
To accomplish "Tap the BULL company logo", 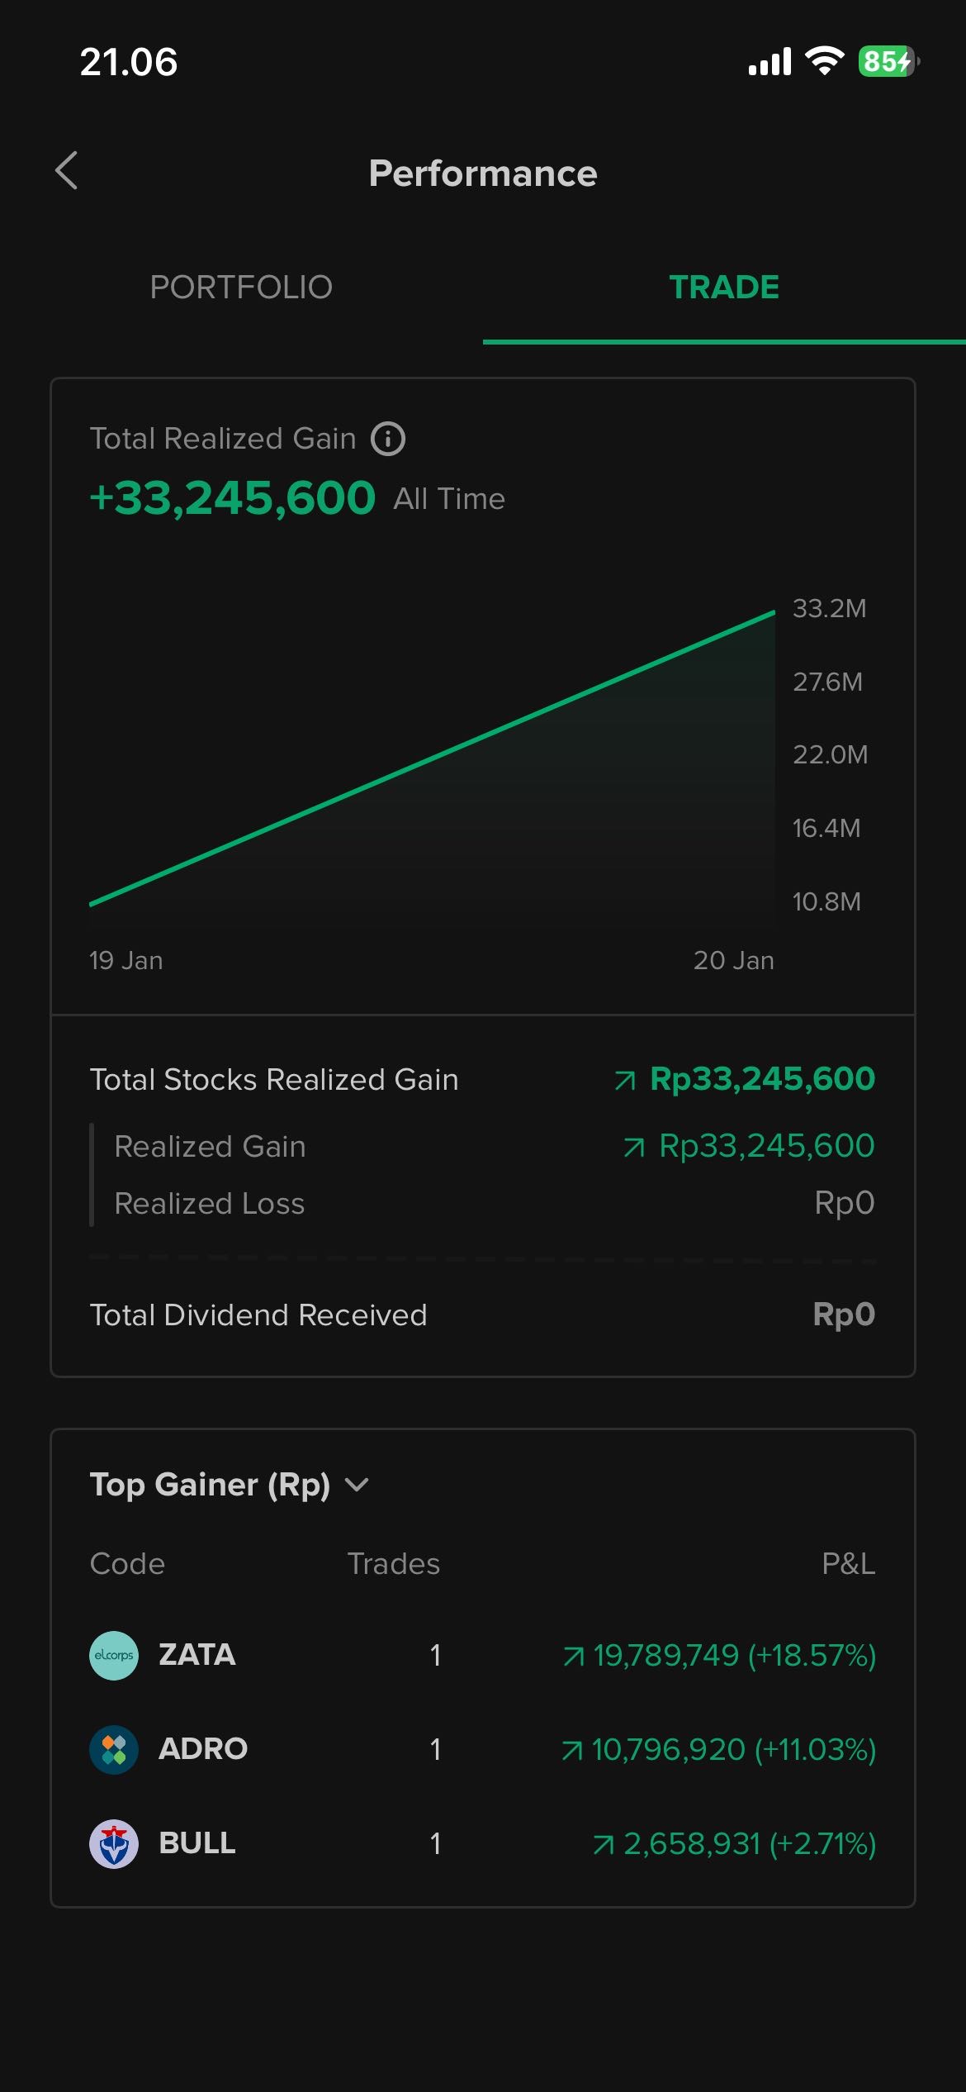I will coord(114,1843).
